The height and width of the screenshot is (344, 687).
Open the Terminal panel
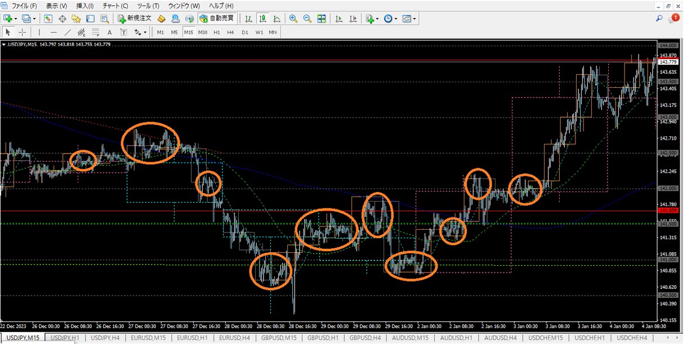tap(90, 19)
